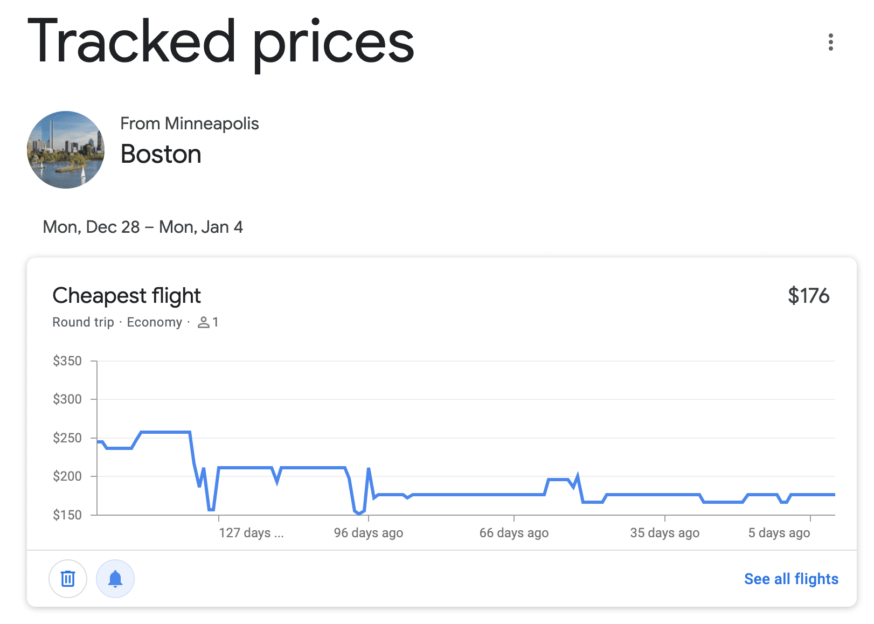Screen dimensions: 874x624
Task: Click the Boston destination title
Action: click(161, 154)
